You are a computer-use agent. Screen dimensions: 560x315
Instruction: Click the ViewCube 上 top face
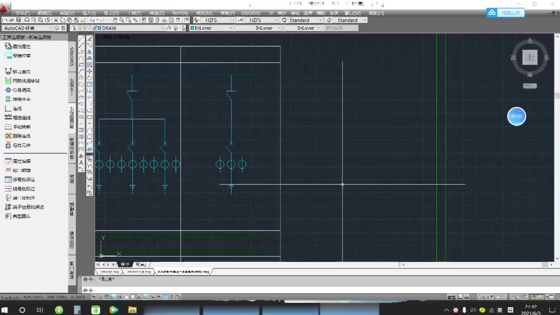click(530, 57)
